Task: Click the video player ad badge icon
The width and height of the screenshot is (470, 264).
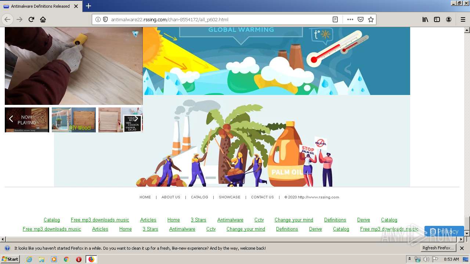Action: tap(135, 34)
